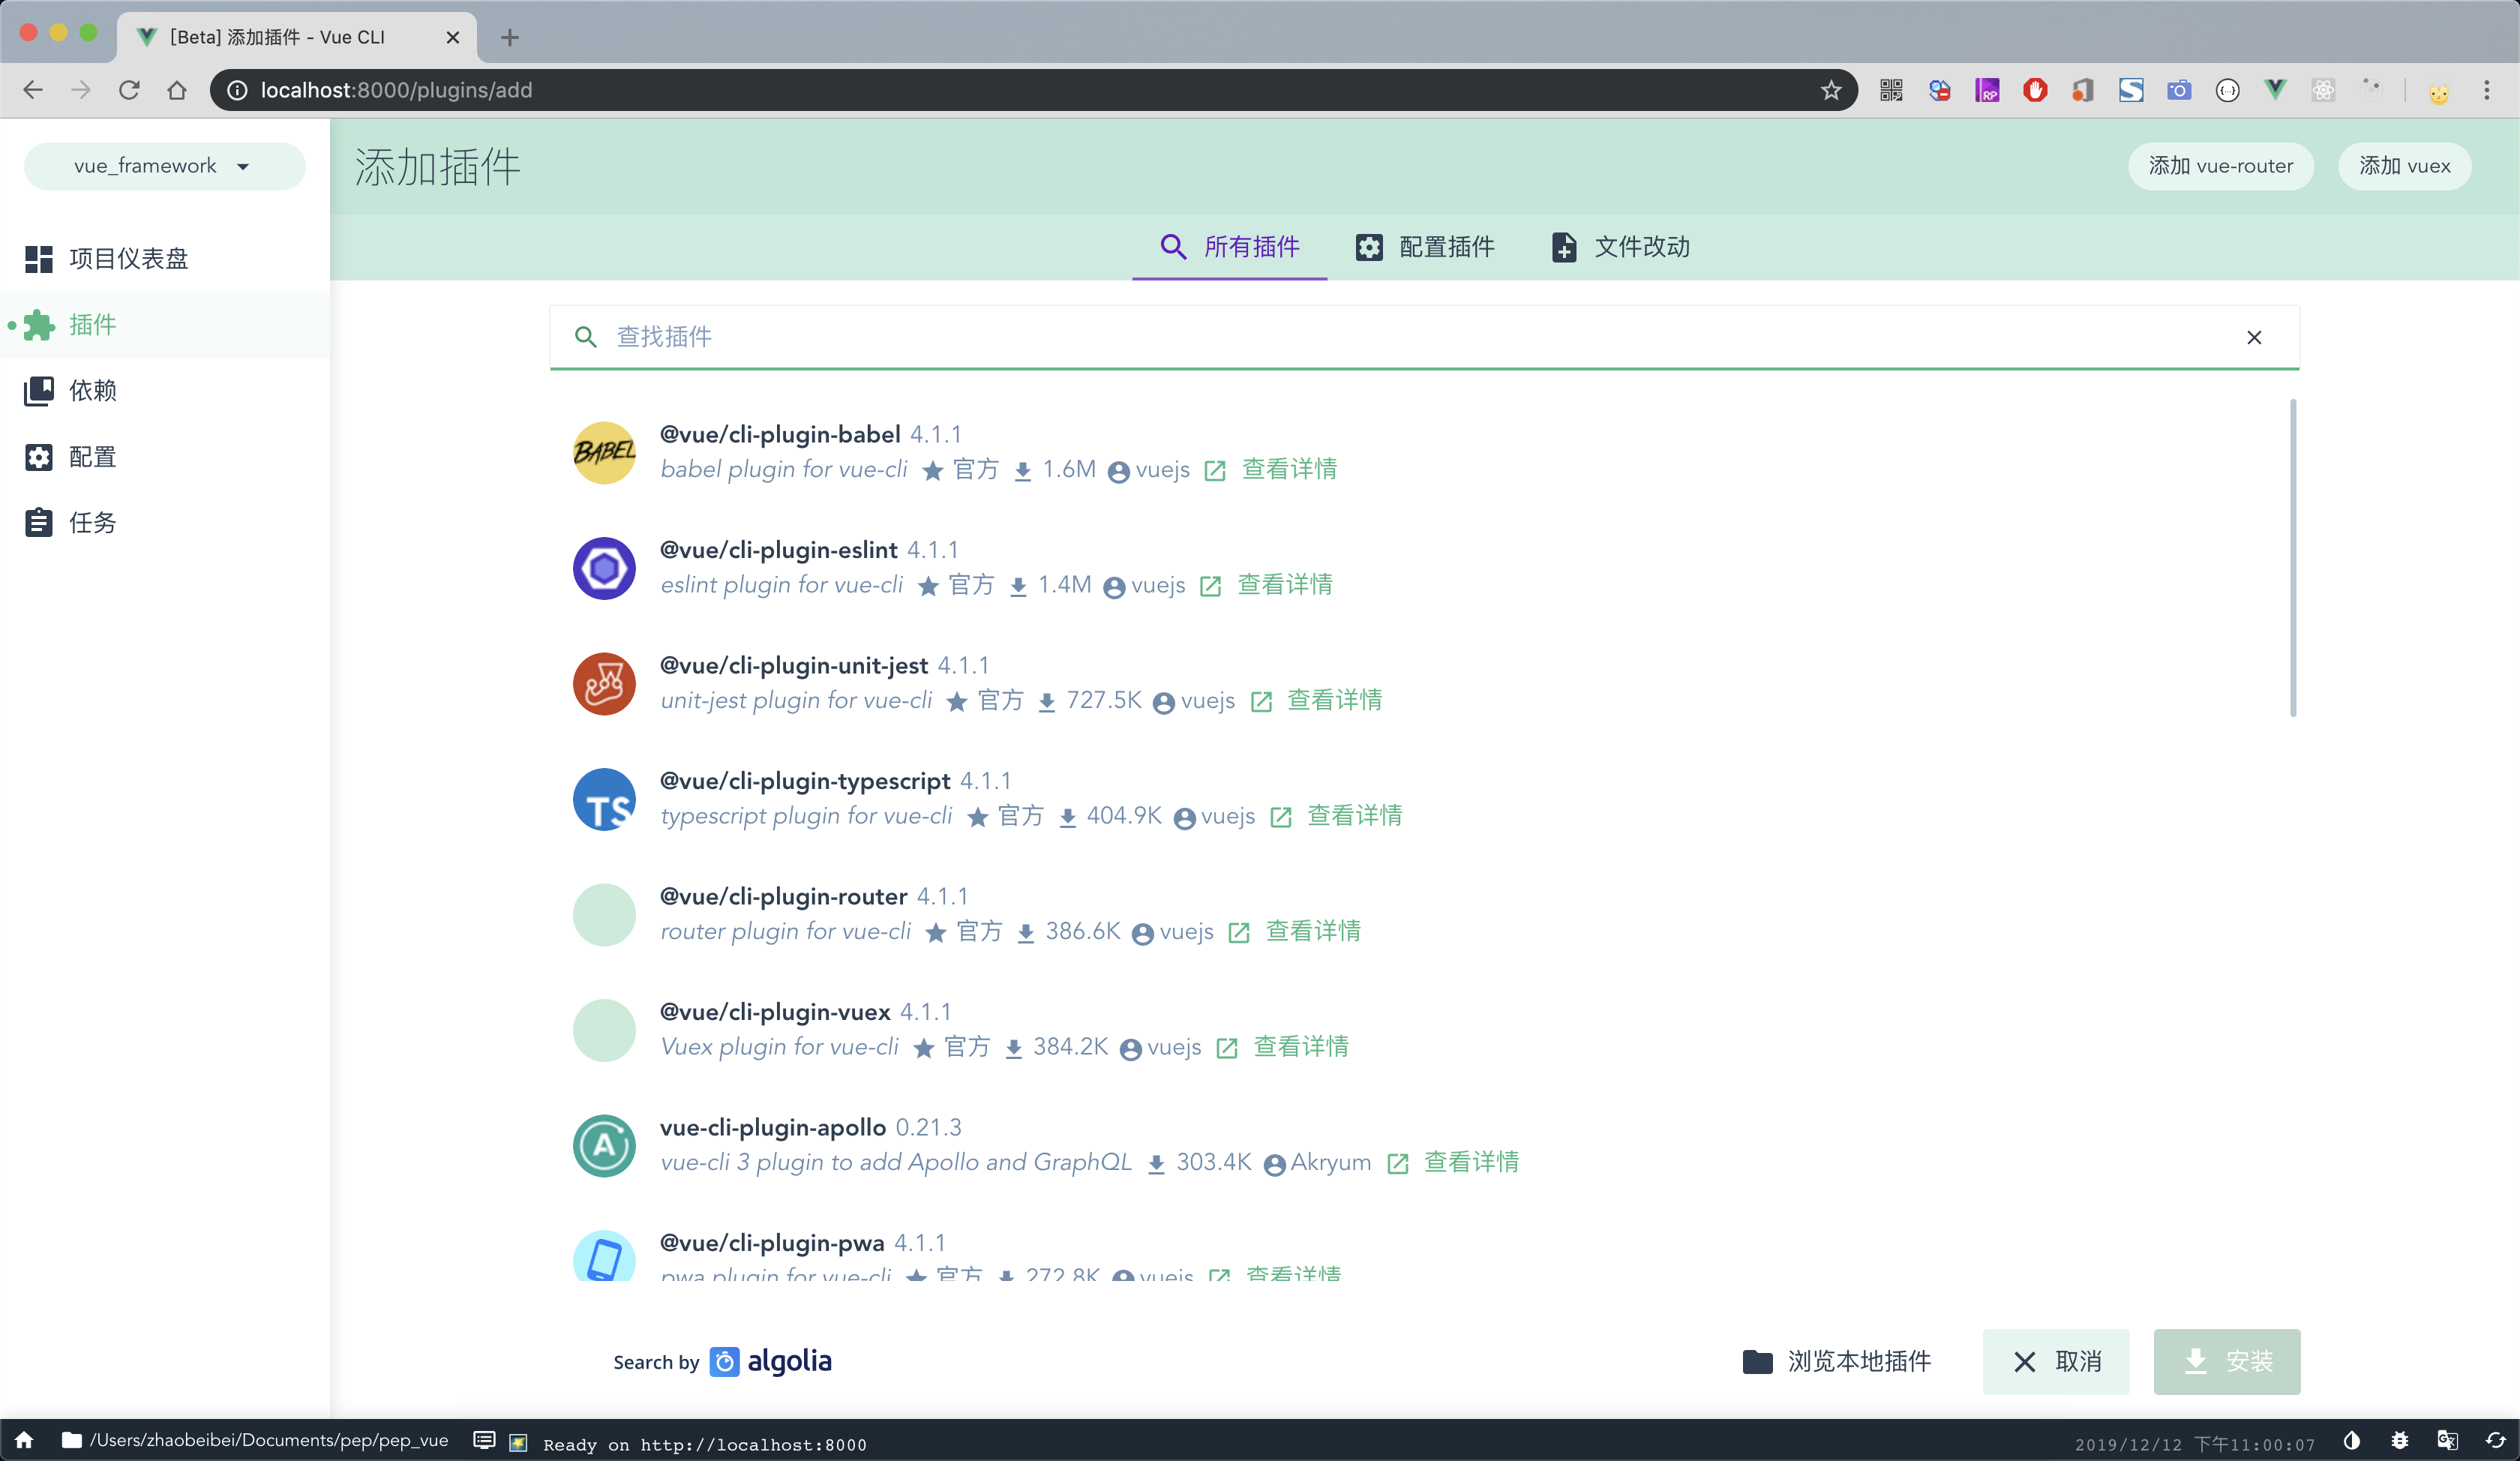Open the dependencies book icon

[x=38, y=391]
